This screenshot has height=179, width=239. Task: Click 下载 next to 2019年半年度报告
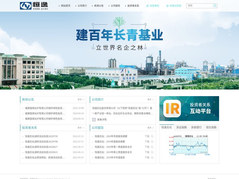[x=147, y=157]
